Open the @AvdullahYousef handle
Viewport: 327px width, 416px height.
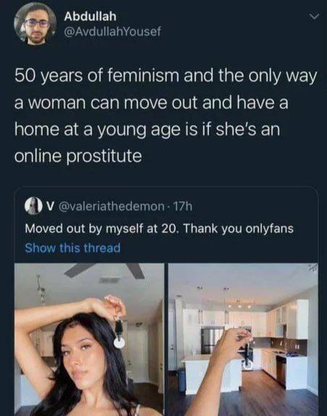point(112,32)
